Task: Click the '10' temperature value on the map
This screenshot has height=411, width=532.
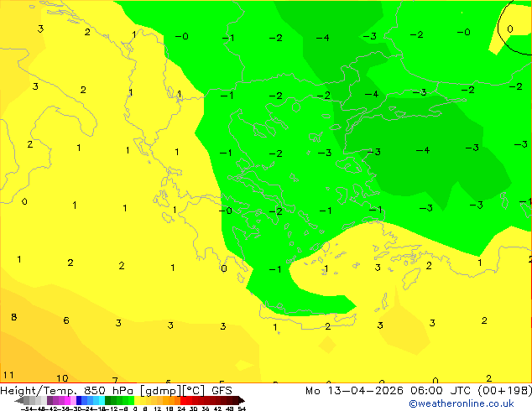Action: tap(62, 378)
